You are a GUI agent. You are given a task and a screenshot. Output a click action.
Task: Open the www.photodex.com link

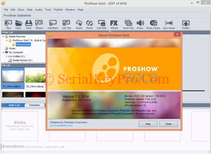pyautogui.click(x=61, y=126)
